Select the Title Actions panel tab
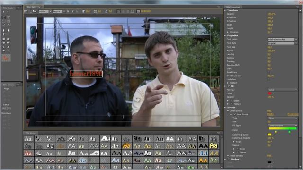The height and width of the screenshot is (170, 303). click(9, 85)
